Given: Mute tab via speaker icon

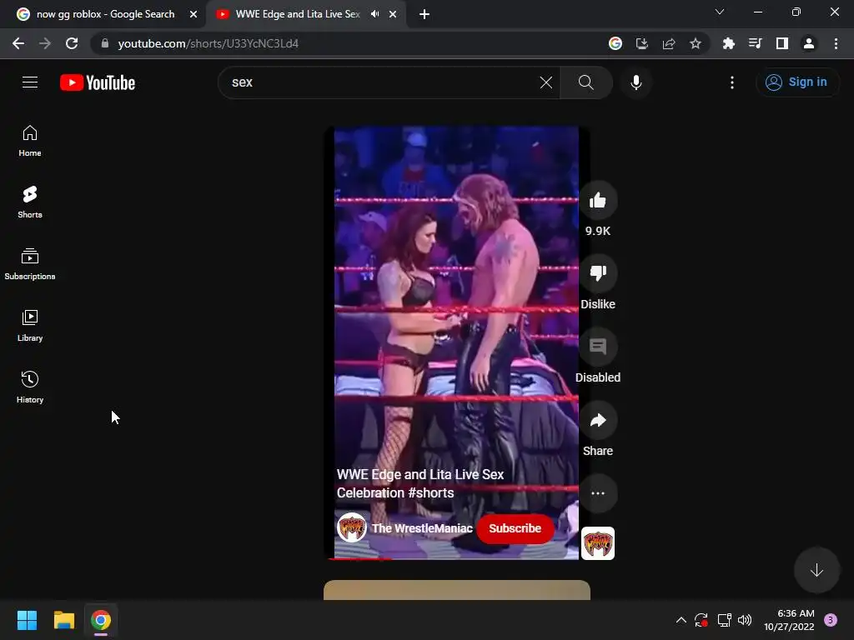Looking at the screenshot, I should (374, 14).
